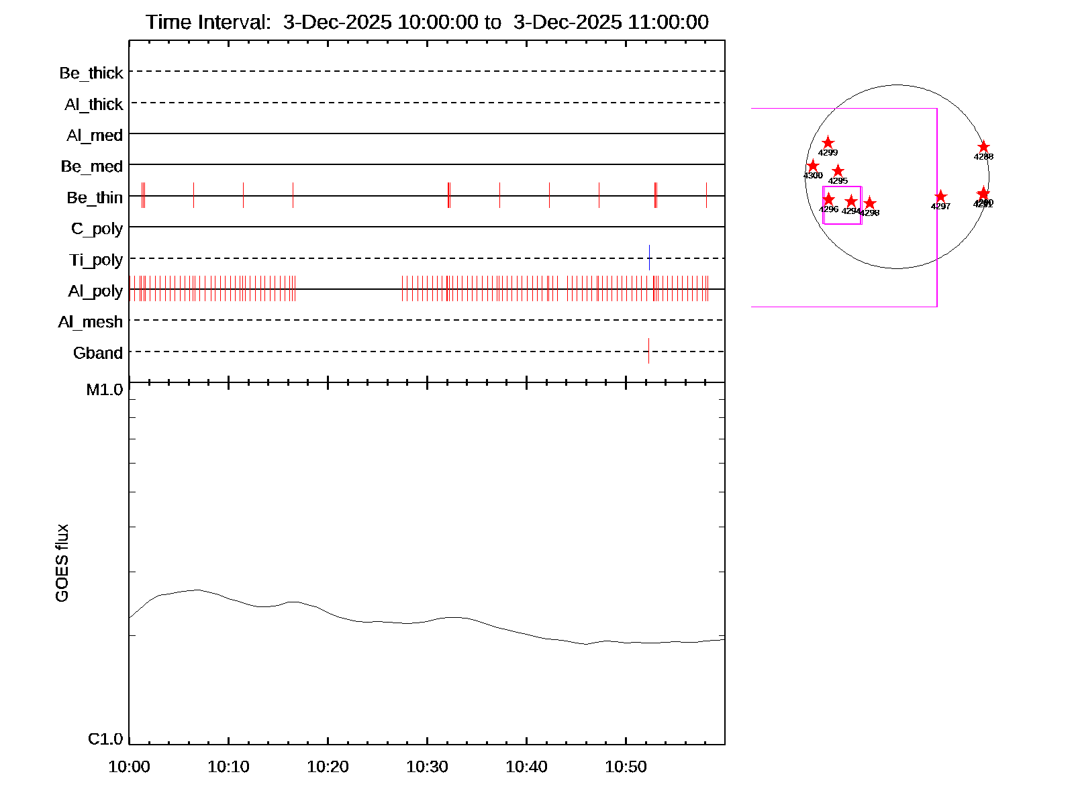1074x805 pixels.
Task: Click the GOES flux axis title
Action: click(62, 563)
